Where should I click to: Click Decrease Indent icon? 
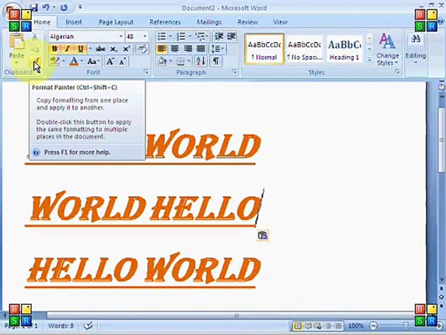tap(219, 36)
